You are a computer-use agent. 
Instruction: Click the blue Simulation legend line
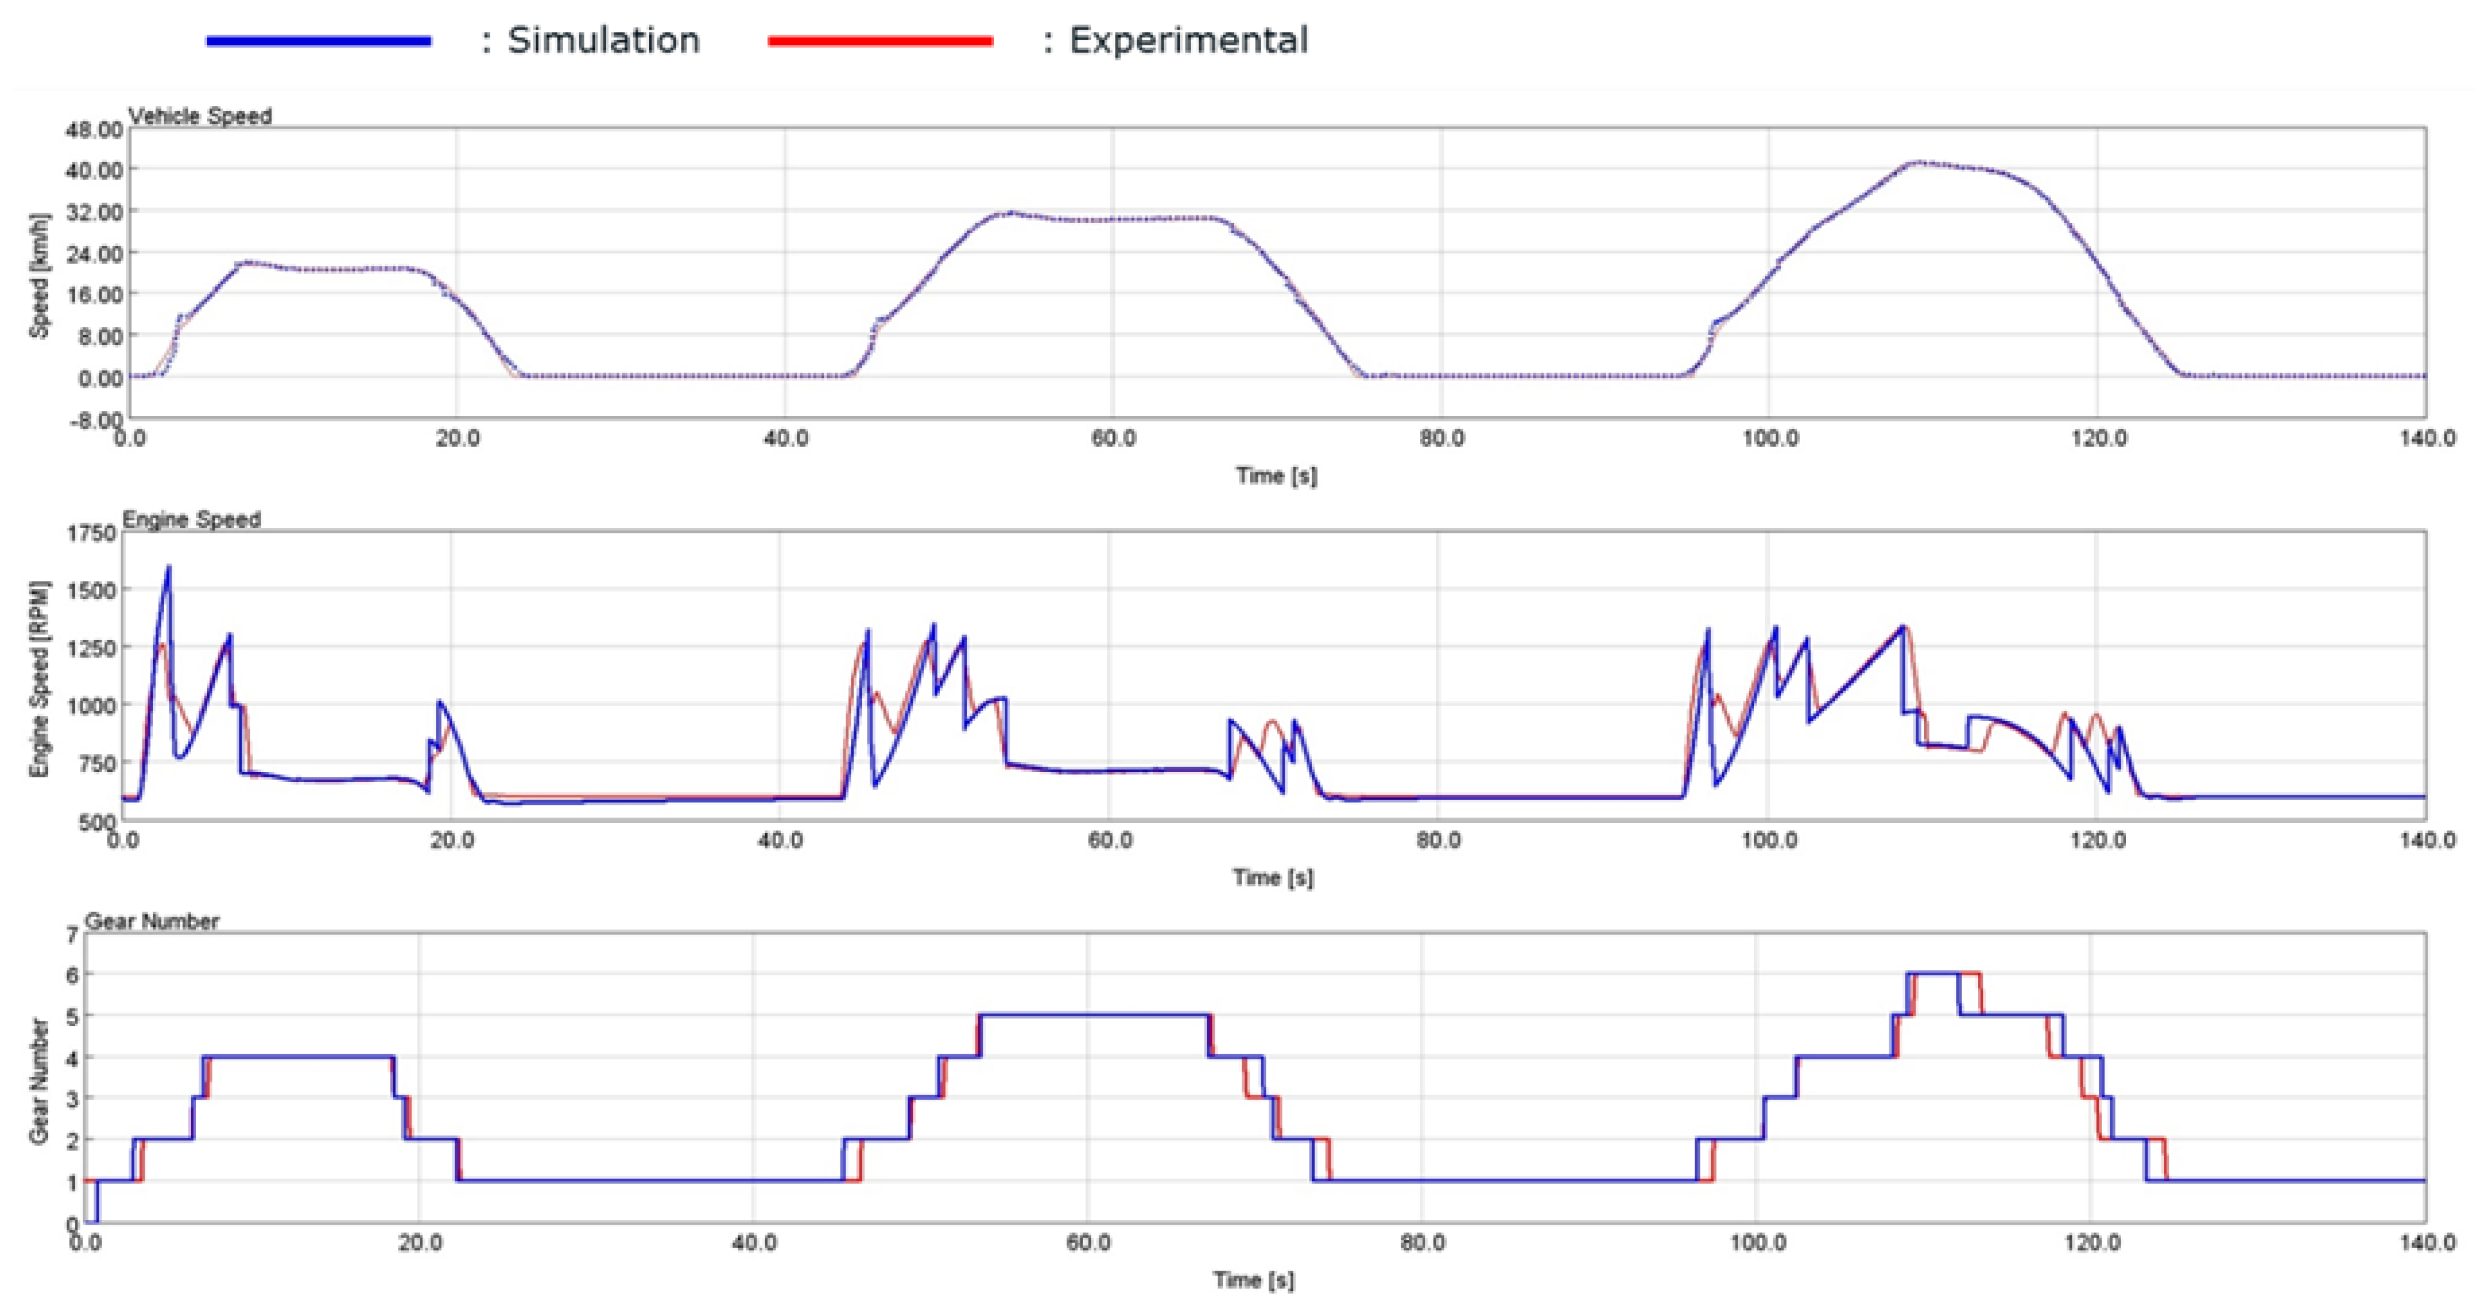pos(319,41)
